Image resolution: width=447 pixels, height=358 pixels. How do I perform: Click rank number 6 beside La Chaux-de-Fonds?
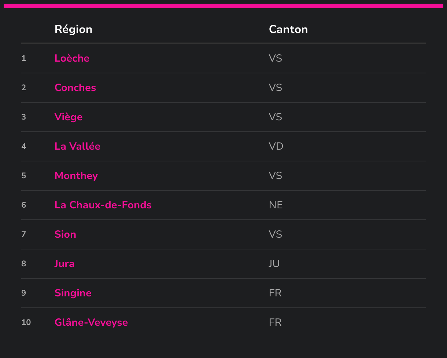tap(24, 205)
